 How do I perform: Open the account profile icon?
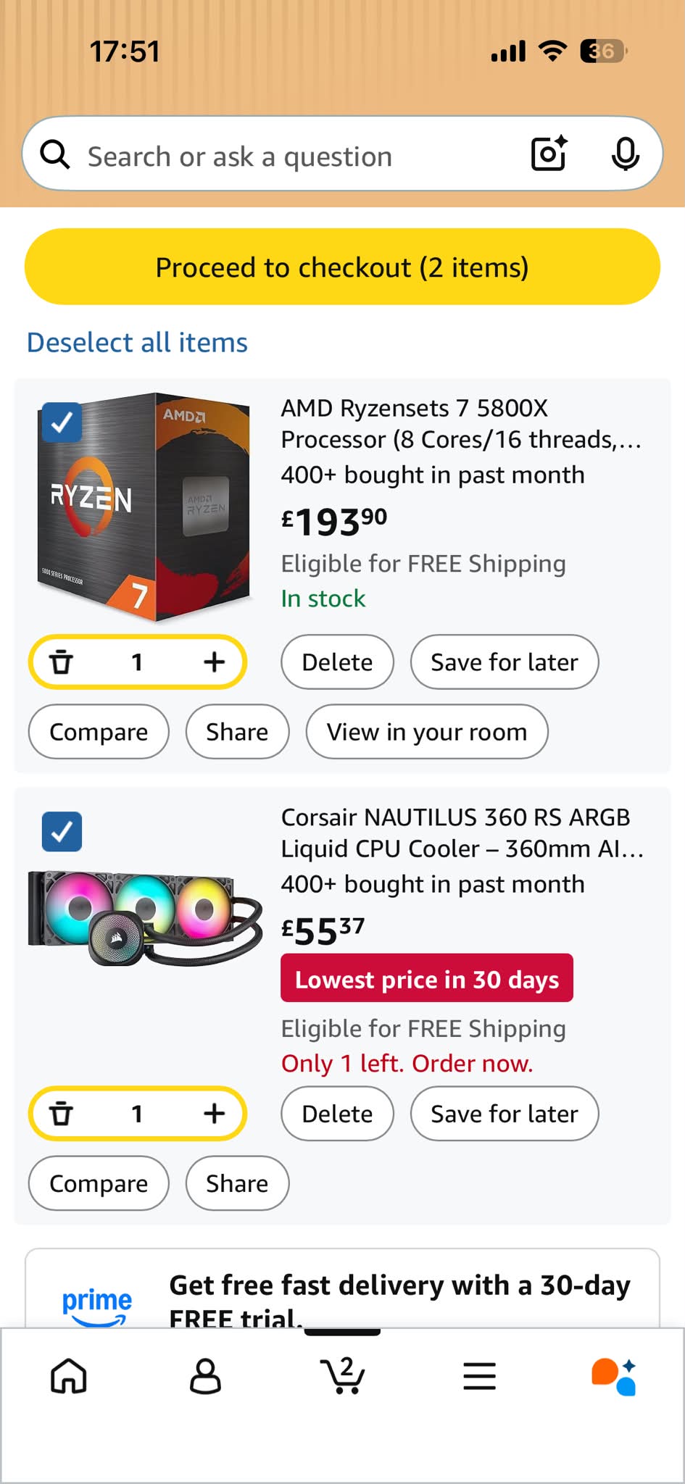pos(205,1375)
